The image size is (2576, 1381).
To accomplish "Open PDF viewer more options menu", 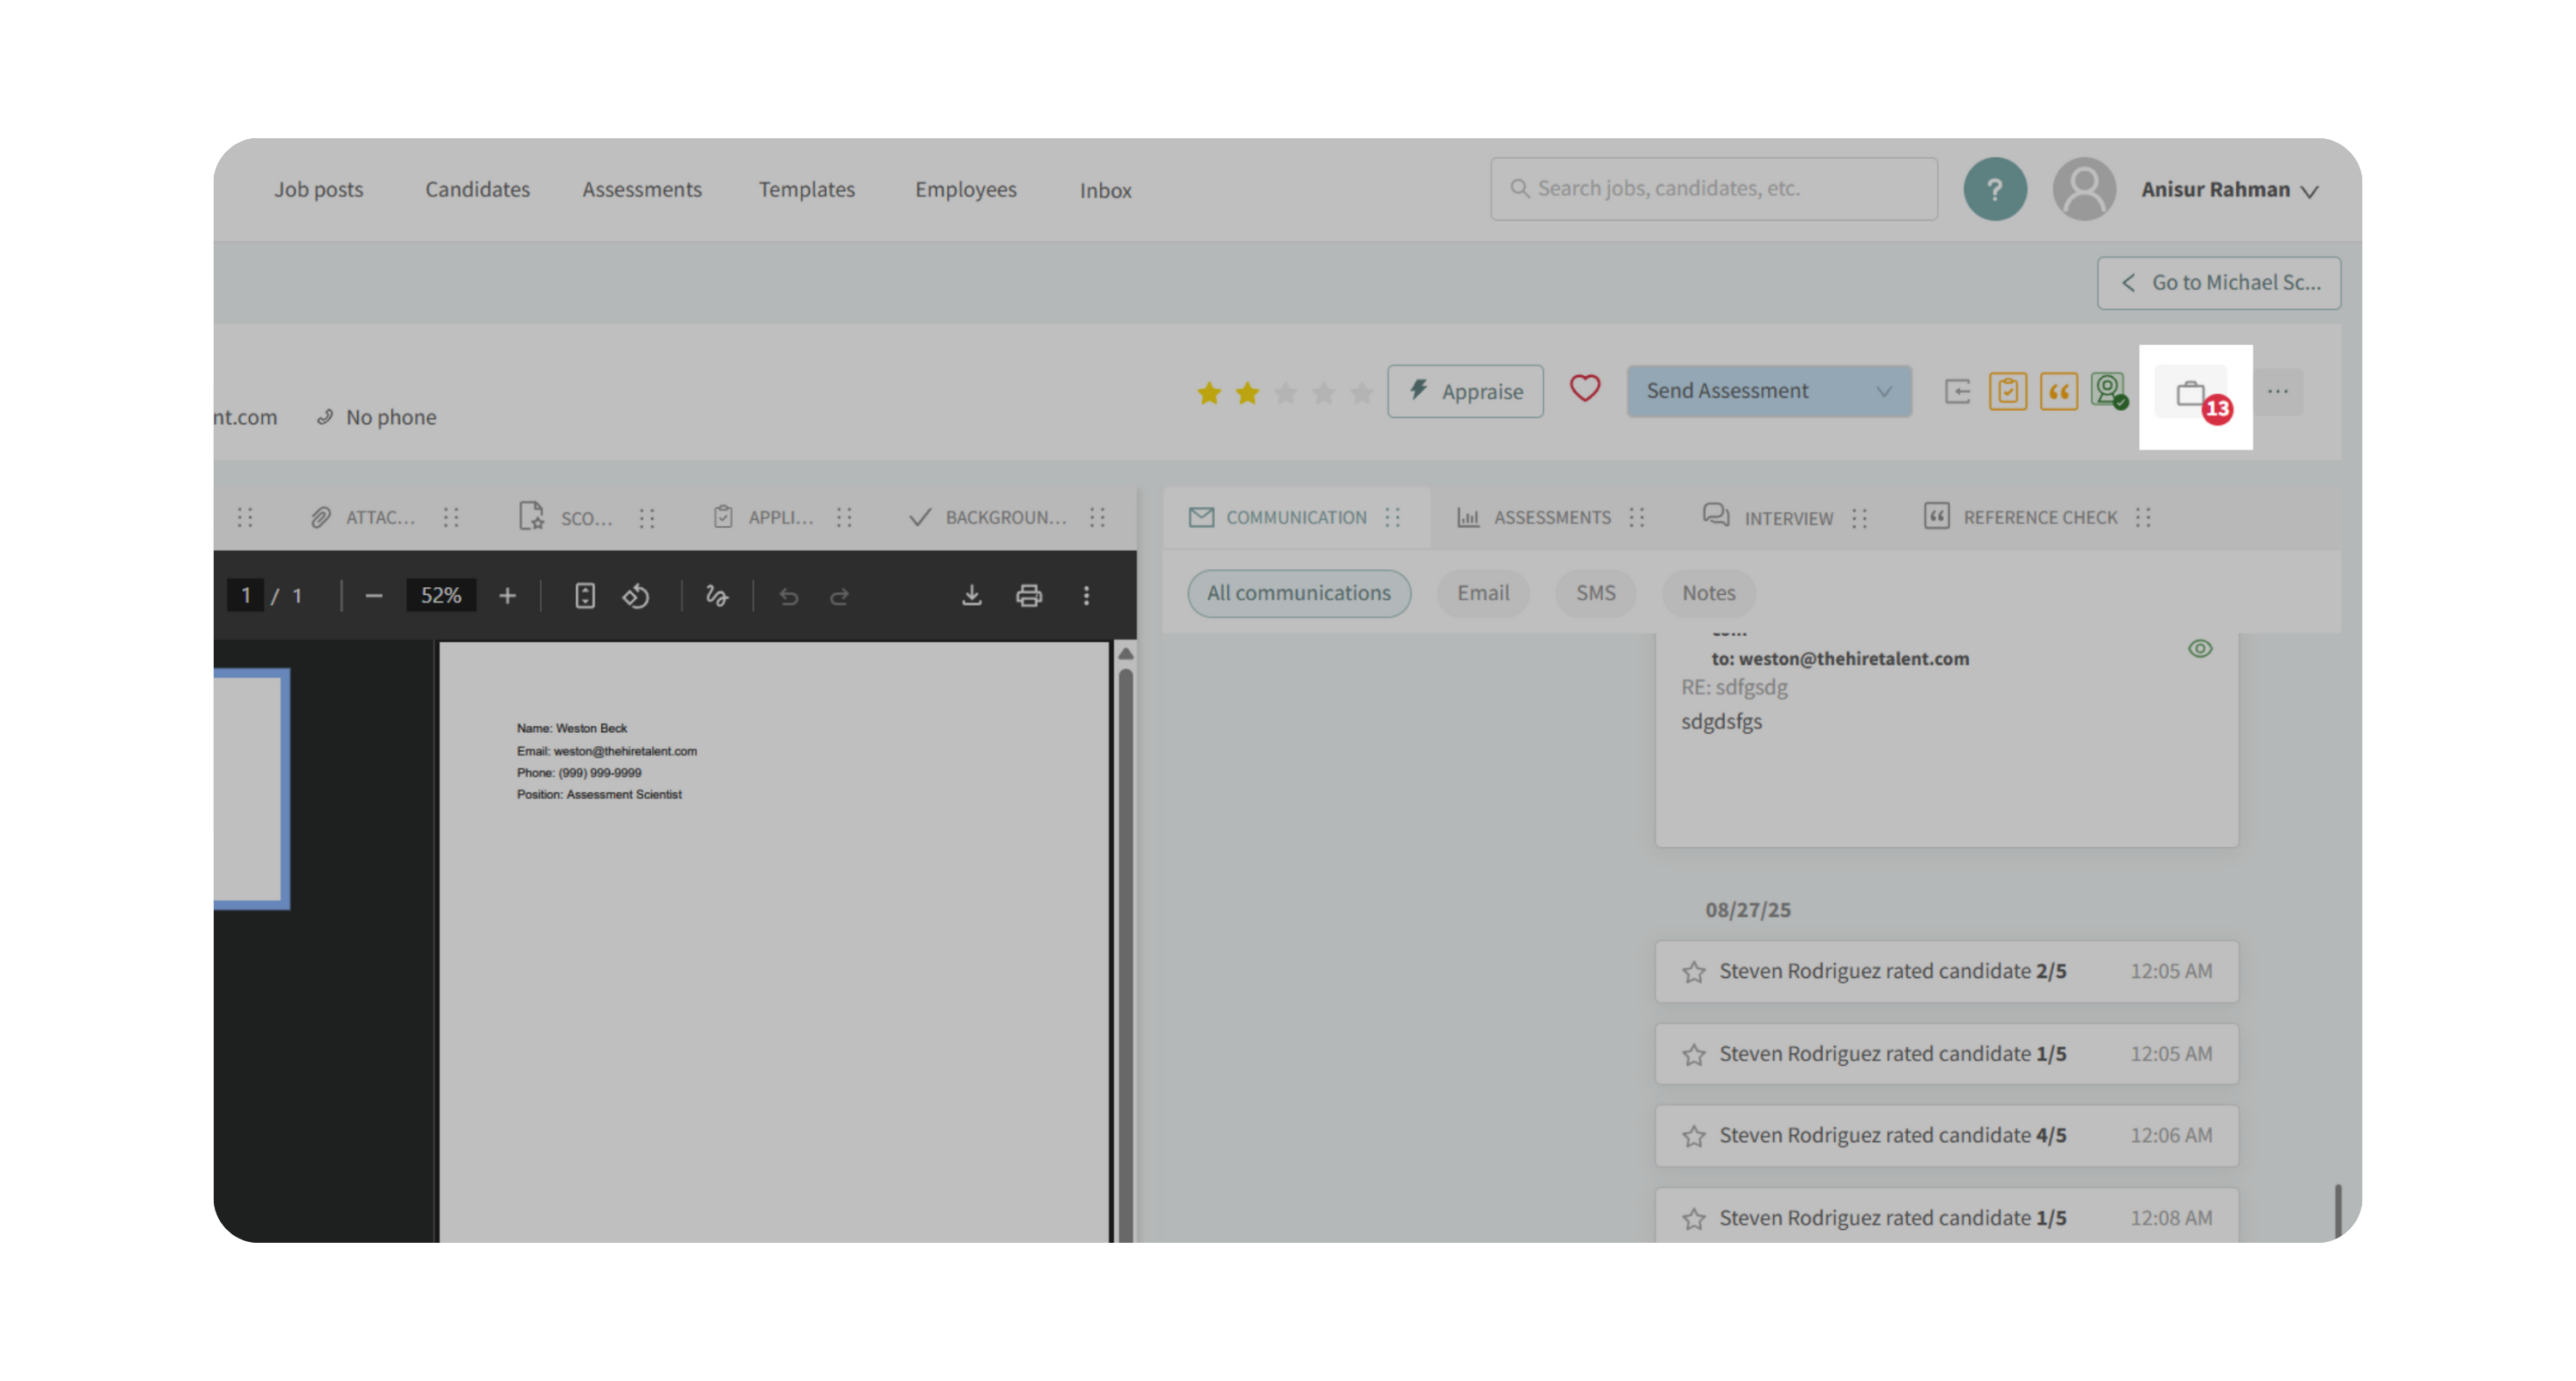I will coord(1086,596).
